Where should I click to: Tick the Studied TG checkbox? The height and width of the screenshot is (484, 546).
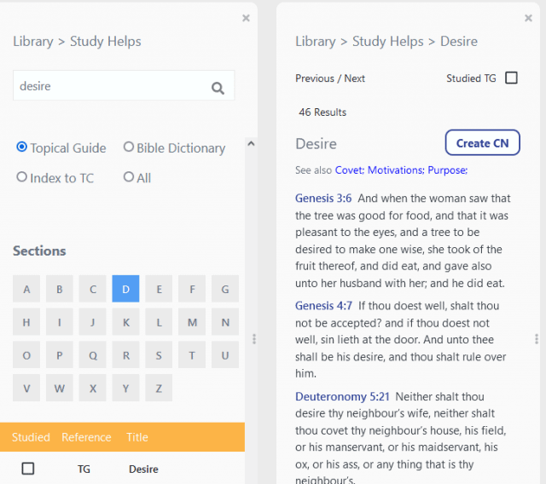pos(511,78)
